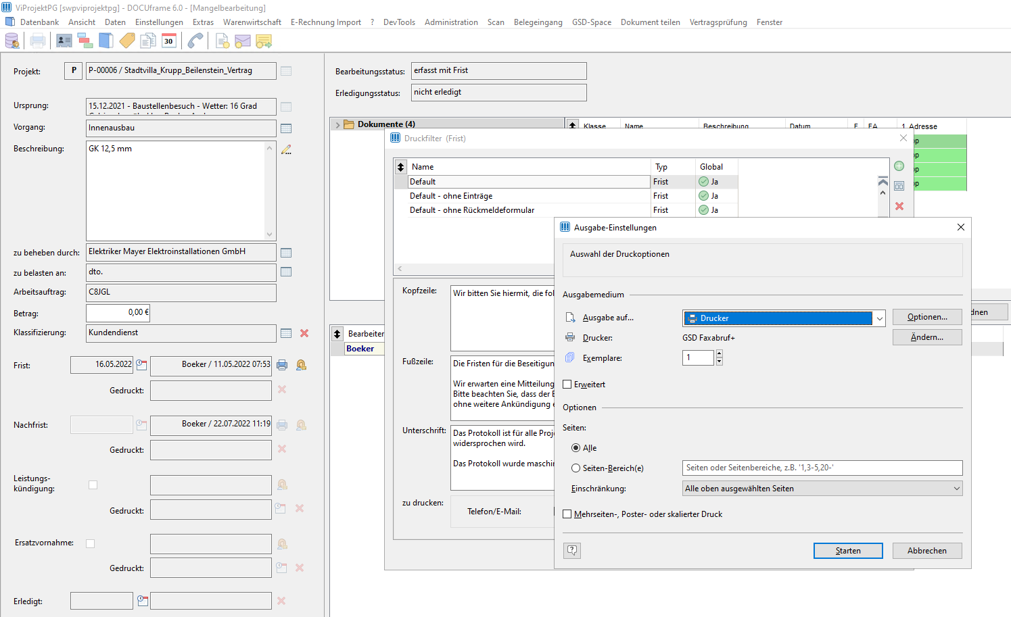Click the Exemplare number field
Screen dimensions: 1011x617
[699, 357]
